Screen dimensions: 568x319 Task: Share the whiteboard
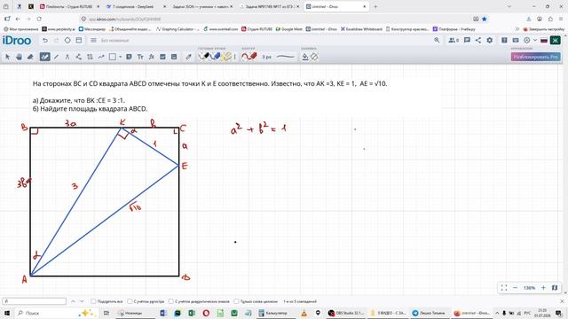tap(478, 41)
